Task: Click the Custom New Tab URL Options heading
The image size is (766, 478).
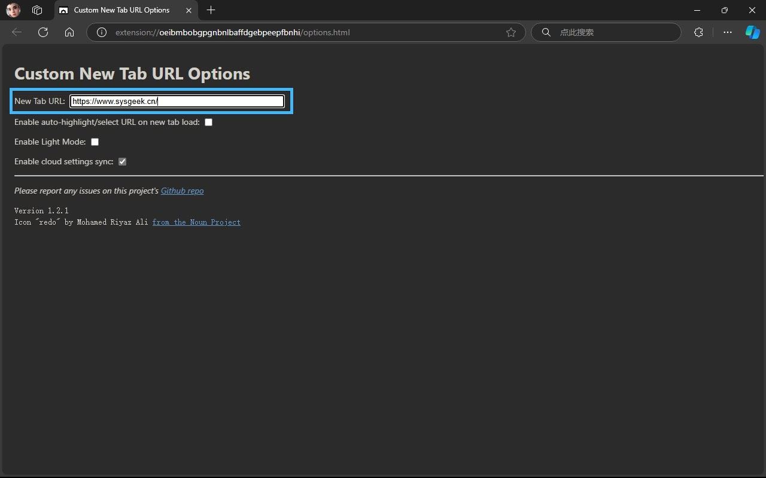Action: [x=132, y=73]
